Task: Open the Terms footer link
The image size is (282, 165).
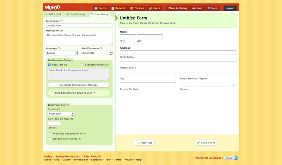Action: (118, 160)
